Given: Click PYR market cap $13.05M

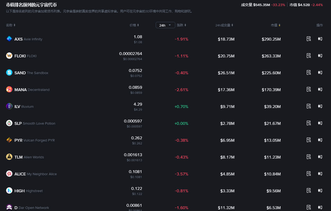Looking at the screenshot, I should pyautogui.click(x=272, y=140).
